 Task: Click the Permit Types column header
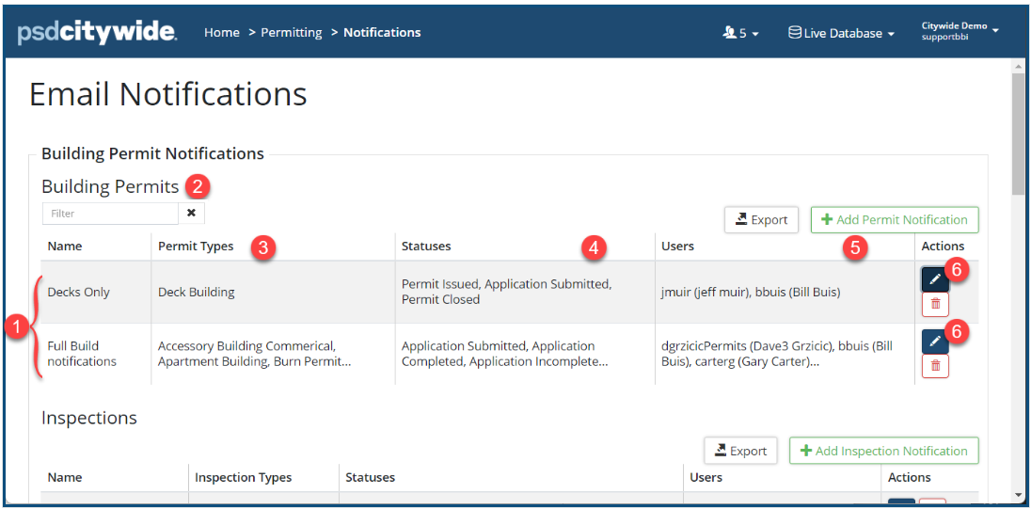click(x=196, y=247)
